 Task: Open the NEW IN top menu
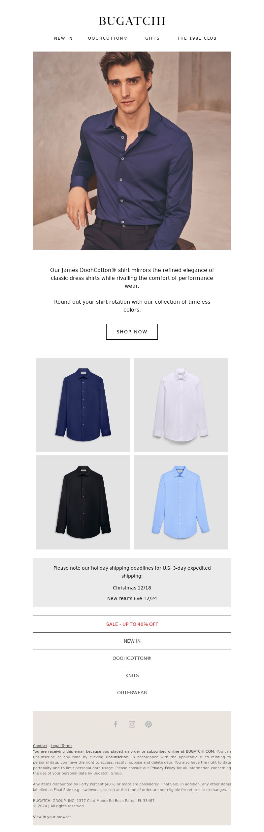point(63,38)
